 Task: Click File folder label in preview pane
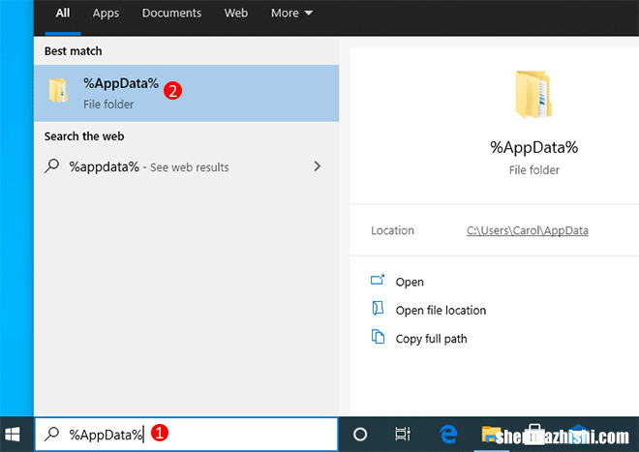[533, 170]
